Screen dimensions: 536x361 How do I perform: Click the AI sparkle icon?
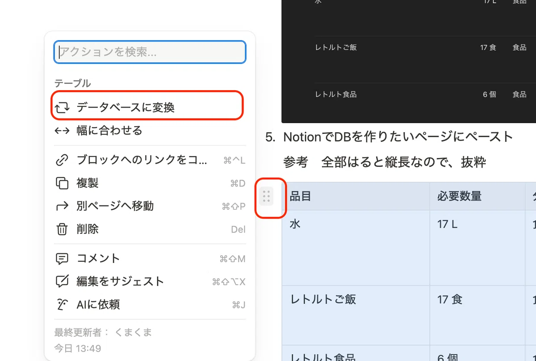click(x=62, y=305)
